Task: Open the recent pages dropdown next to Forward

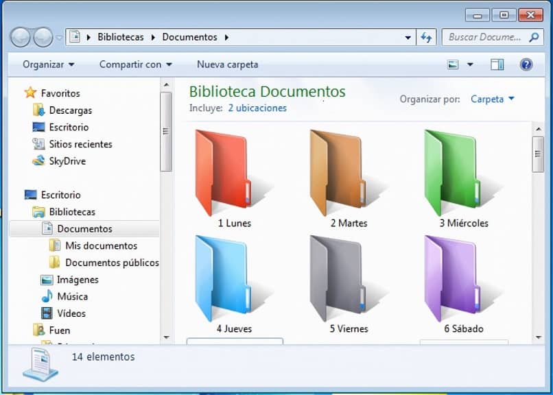Action: [x=59, y=37]
